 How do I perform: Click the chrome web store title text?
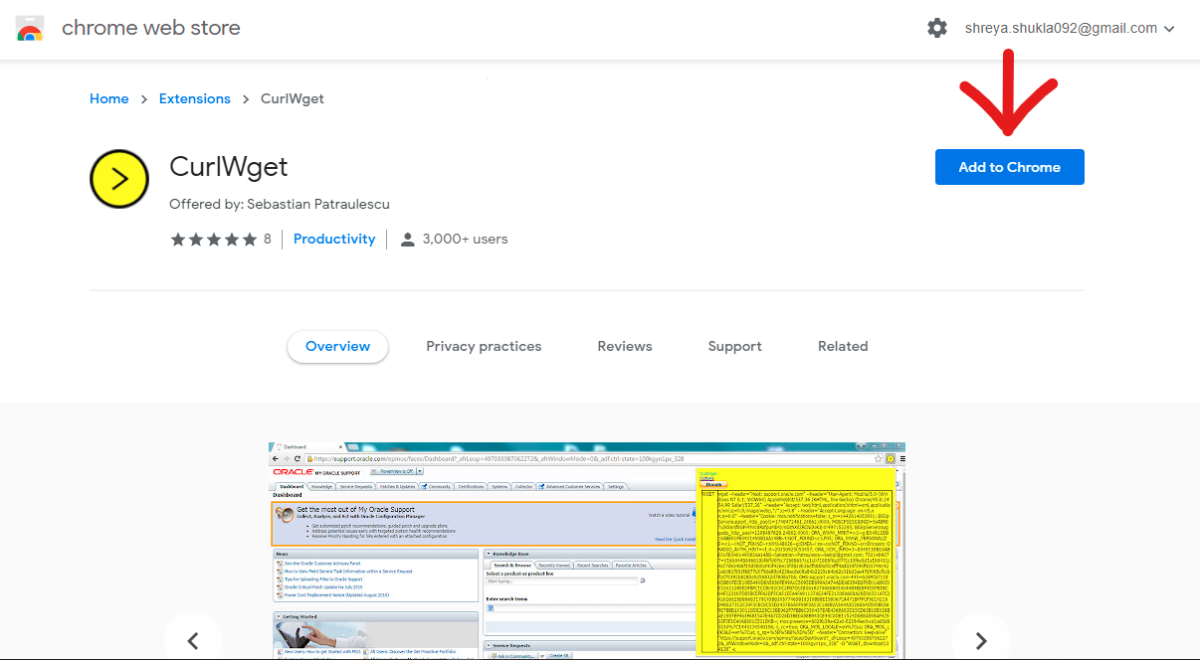(x=151, y=28)
